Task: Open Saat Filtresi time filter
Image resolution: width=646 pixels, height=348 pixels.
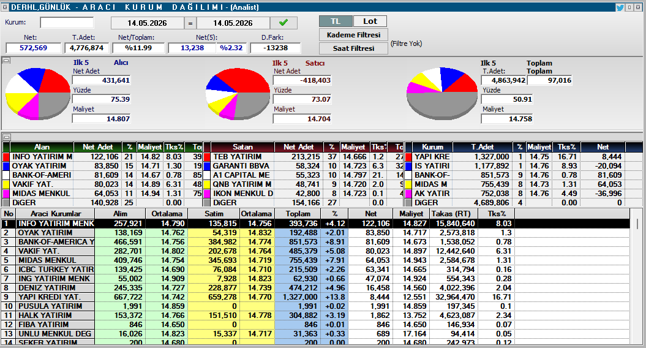Action: click(353, 48)
